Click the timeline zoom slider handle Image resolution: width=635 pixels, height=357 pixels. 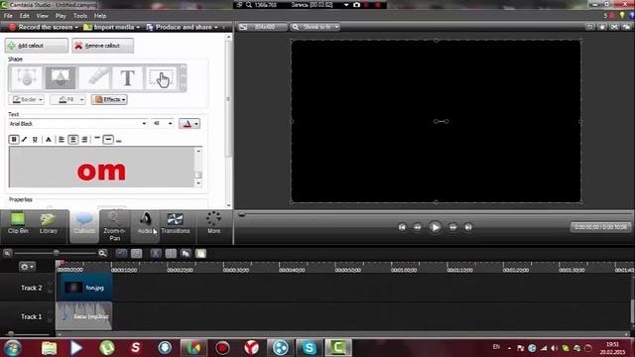(57, 253)
